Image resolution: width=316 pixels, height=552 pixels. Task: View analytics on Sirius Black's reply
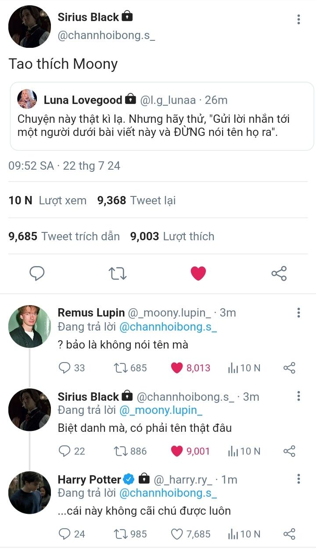pyautogui.click(x=244, y=451)
